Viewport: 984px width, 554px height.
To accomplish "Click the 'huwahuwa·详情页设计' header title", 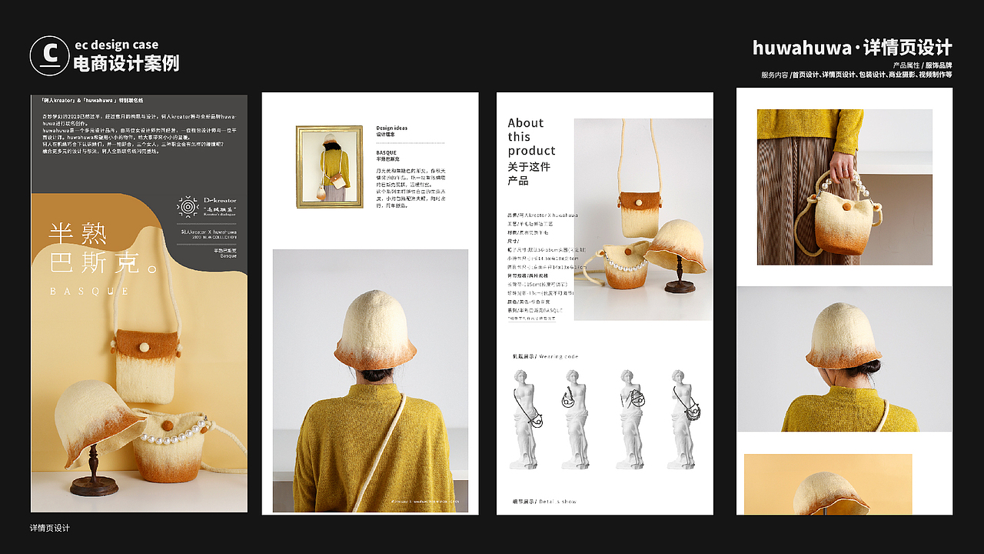I will [x=852, y=48].
